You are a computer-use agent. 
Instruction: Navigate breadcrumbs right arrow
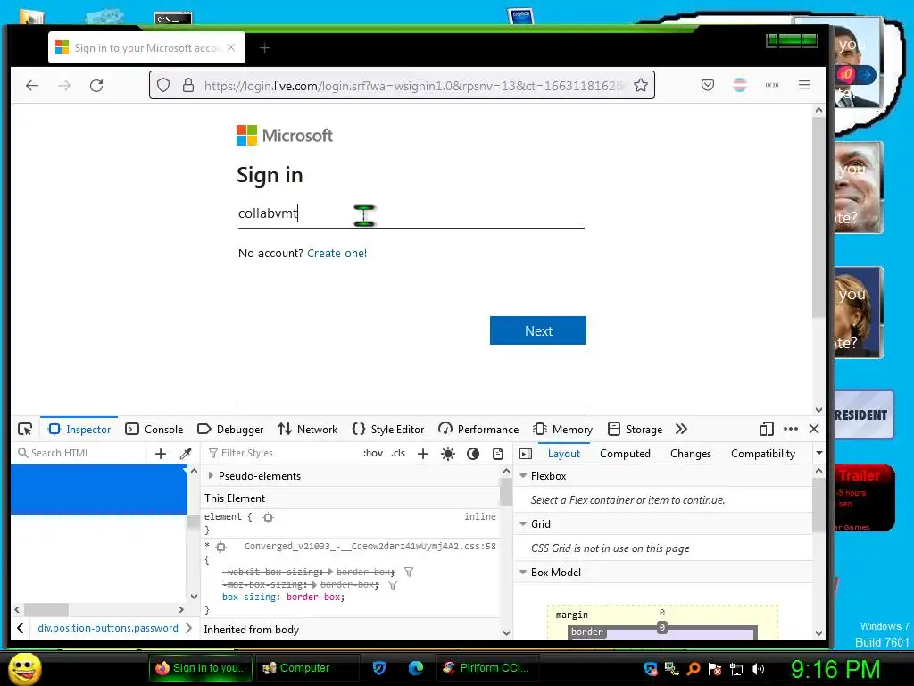(x=188, y=628)
